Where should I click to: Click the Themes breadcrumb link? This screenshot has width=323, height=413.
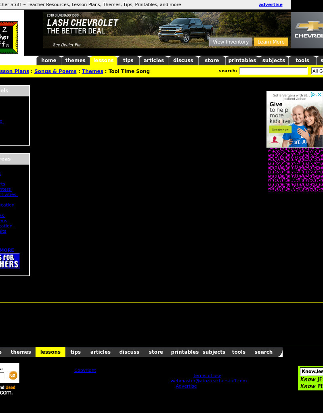92,71
